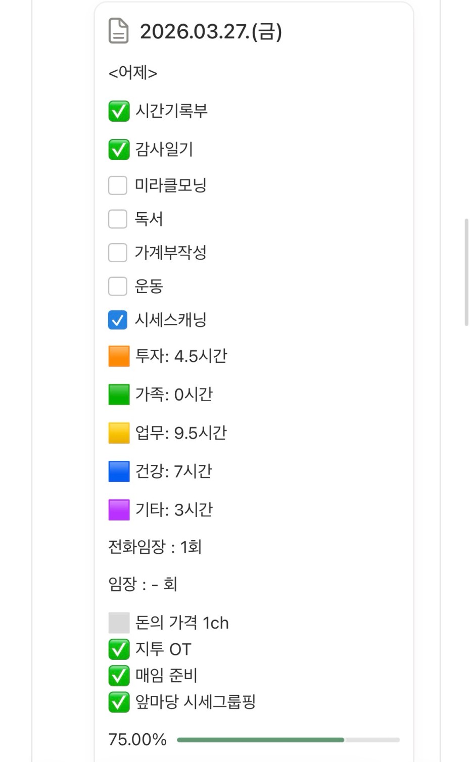Screen dimensions: 472x762
Task: Mark 가계부작성 as done
Action: pos(118,253)
